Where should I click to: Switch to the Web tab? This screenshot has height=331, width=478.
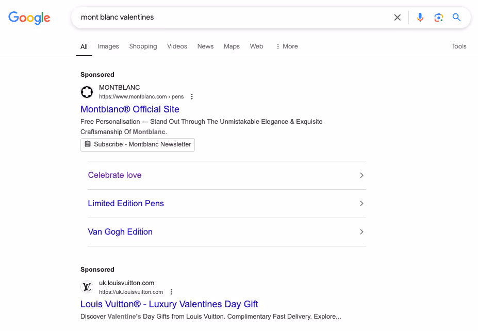click(x=256, y=46)
